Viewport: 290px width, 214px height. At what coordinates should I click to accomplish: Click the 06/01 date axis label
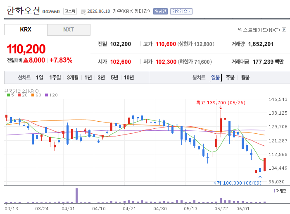[243, 209]
